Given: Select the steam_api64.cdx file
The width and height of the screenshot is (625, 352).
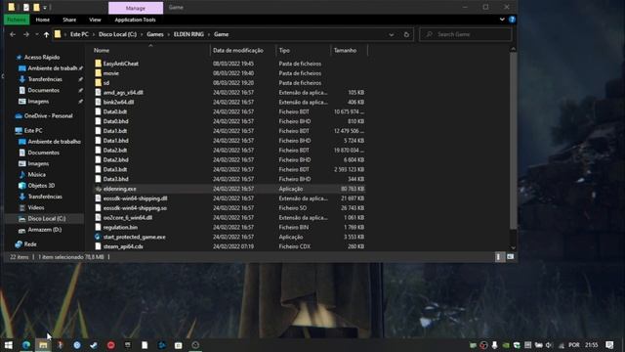Looking at the screenshot, I should 123,246.
